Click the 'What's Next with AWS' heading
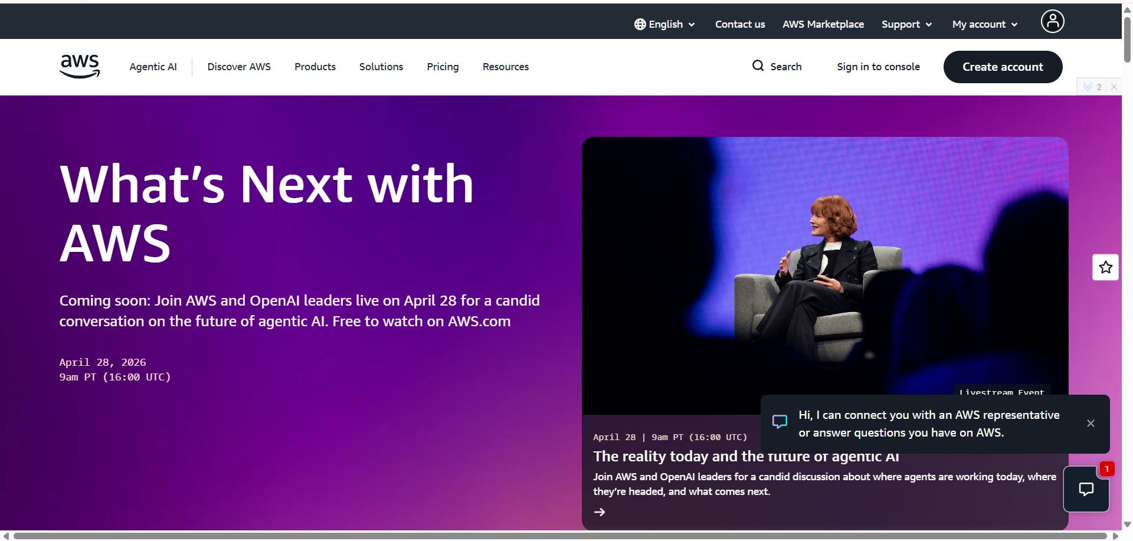The width and height of the screenshot is (1133, 541). tap(267, 213)
